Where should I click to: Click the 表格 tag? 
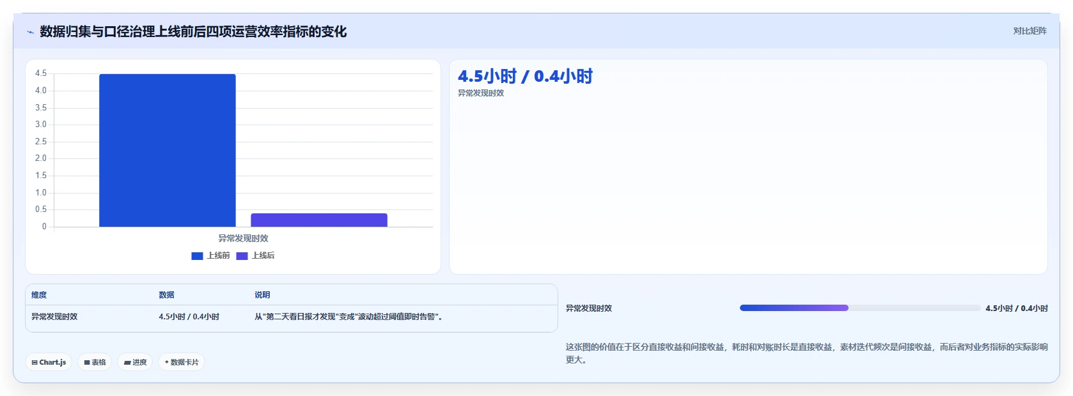point(95,362)
